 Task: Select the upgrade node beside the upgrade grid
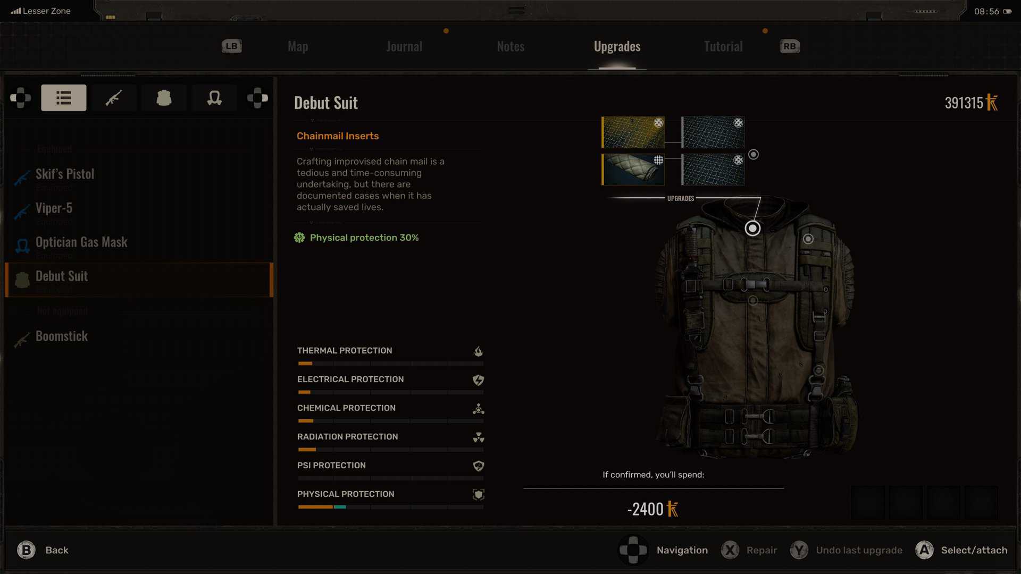tap(754, 155)
